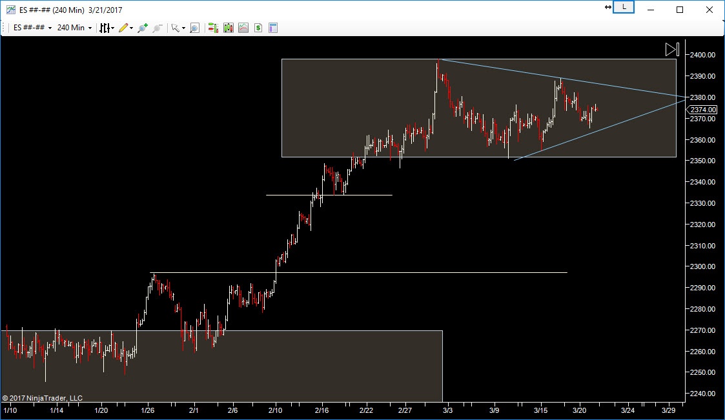This screenshot has width=725, height=420.
Task: Click the 2400.00 label on price axis
Action: [703, 55]
